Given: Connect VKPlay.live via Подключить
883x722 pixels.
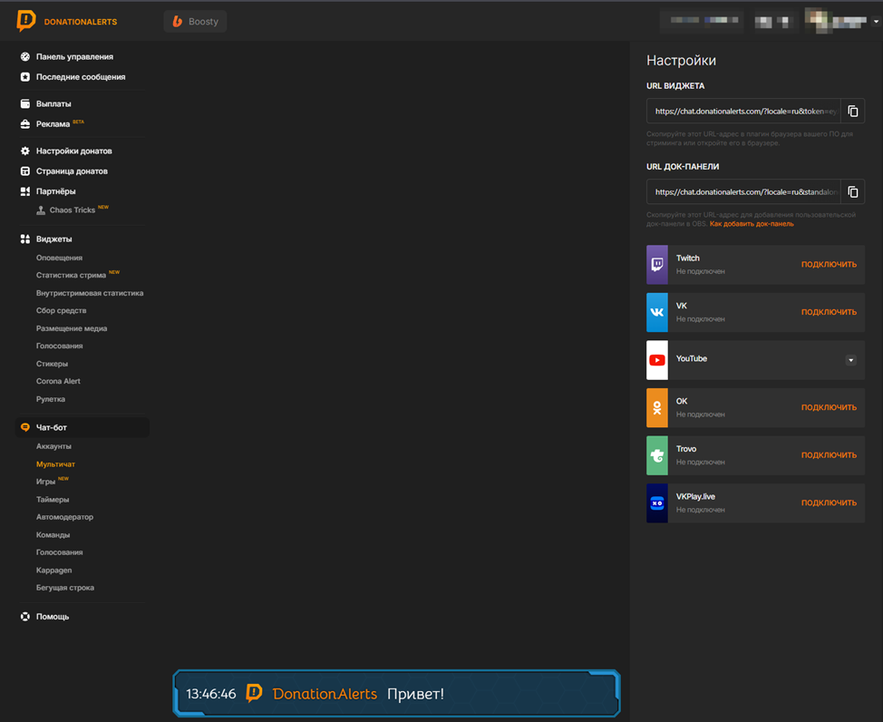Looking at the screenshot, I should coord(829,502).
